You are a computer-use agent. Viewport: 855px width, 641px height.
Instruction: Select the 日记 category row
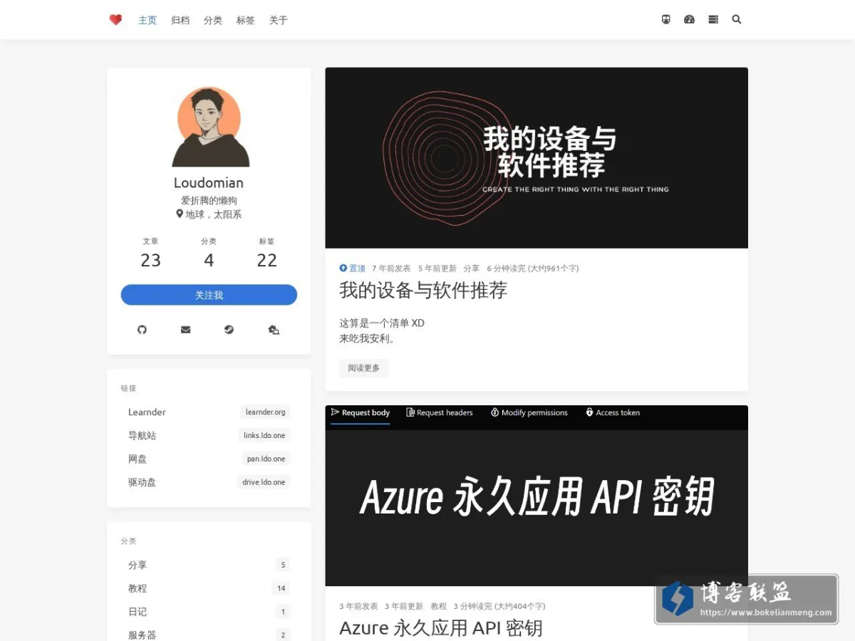209,612
